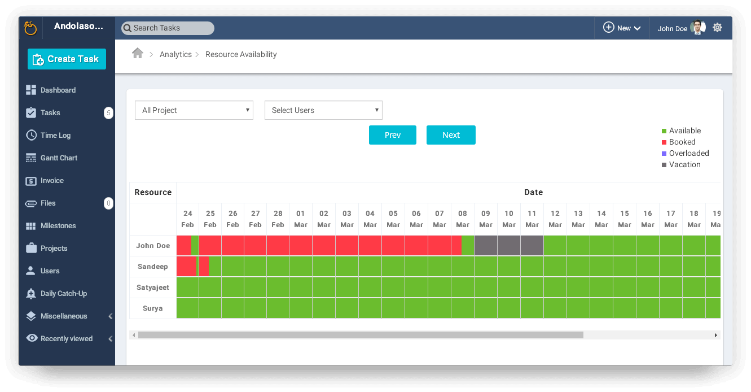Viewport: 751px width, 392px height.
Task: Click the plus icon beside New
Action: click(608, 28)
